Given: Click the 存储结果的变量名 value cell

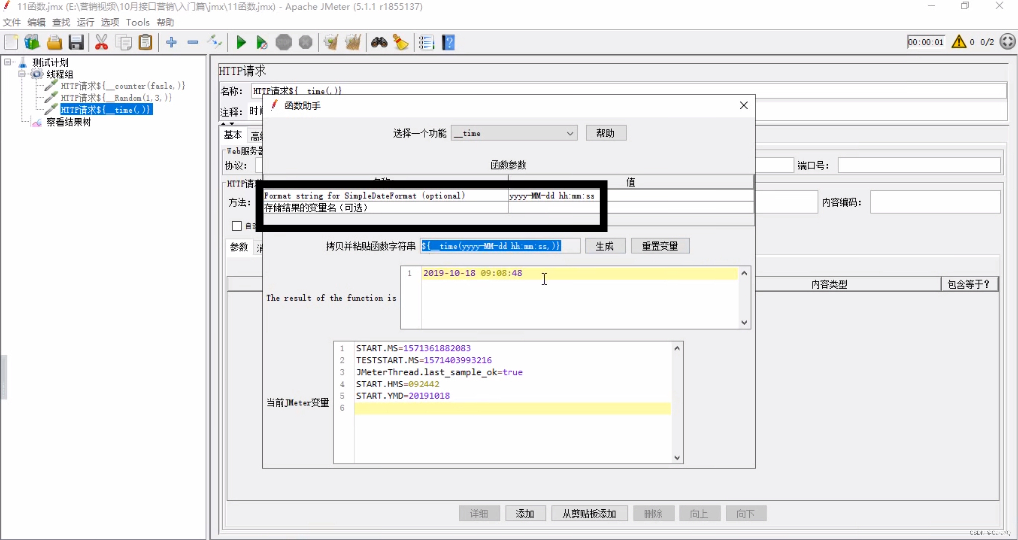Looking at the screenshot, I should (x=630, y=208).
